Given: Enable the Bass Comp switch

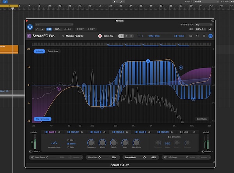Looking at the screenshot, I should [32, 157].
